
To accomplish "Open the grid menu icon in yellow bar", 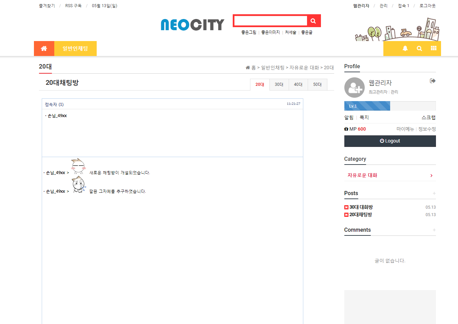I will (x=434, y=48).
